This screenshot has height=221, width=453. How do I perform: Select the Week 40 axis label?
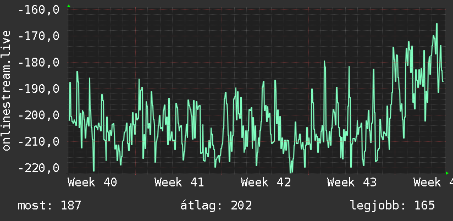pyautogui.click(x=92, y=183)
